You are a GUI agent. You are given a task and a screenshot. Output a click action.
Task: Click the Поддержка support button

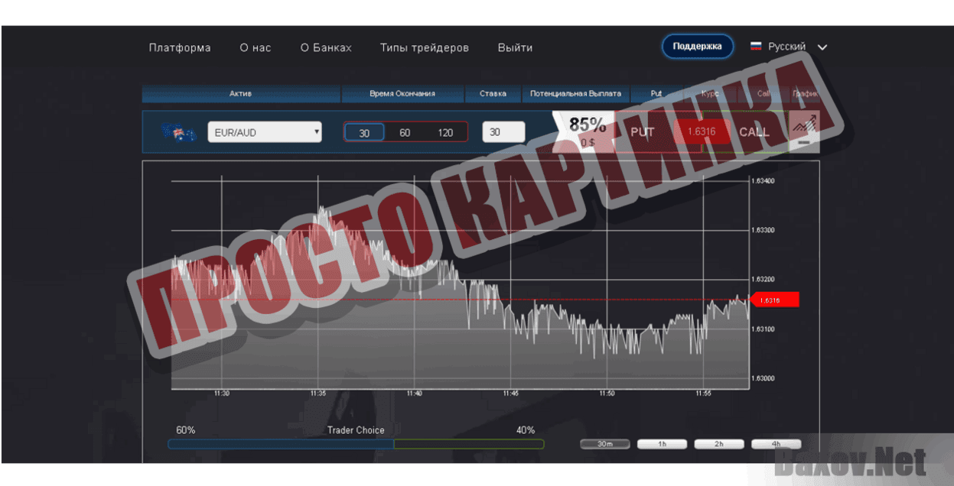[x=697, y=46]
